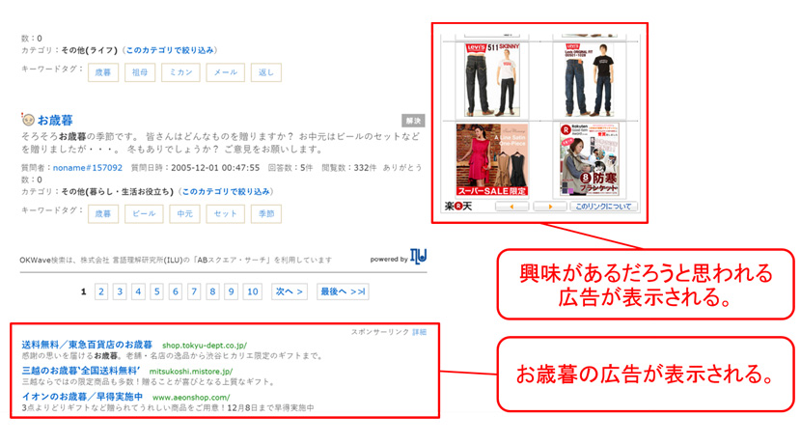Image resolution: width=801 pixels, height=444 pixels.
Task: Click the 次へ > next page link
Action: (x=290, y=291)
